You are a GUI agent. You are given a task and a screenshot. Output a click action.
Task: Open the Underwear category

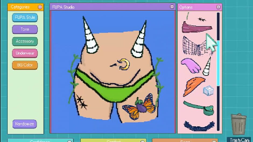(25, 53)
